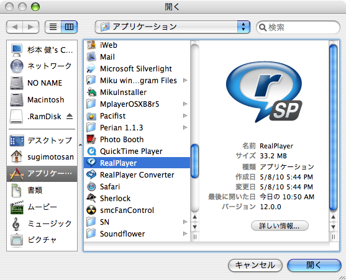Open the アプリケーション location popup

point(172,27)
